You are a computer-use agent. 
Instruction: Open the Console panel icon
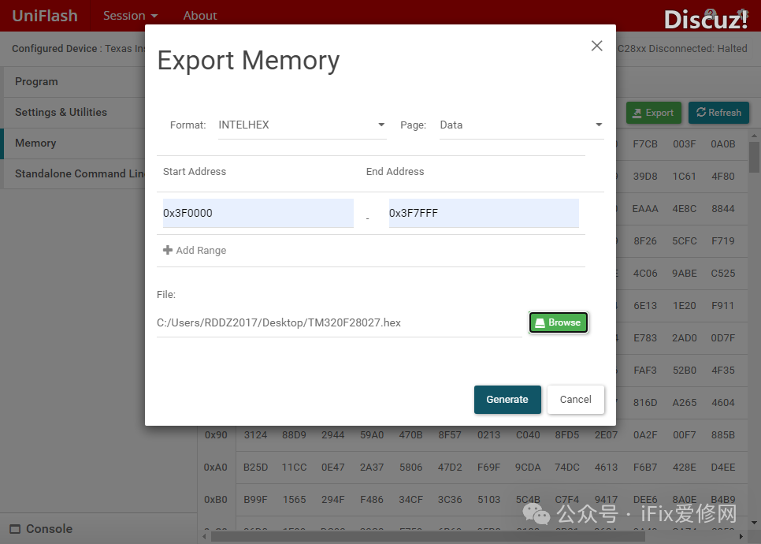coord(14,529)
